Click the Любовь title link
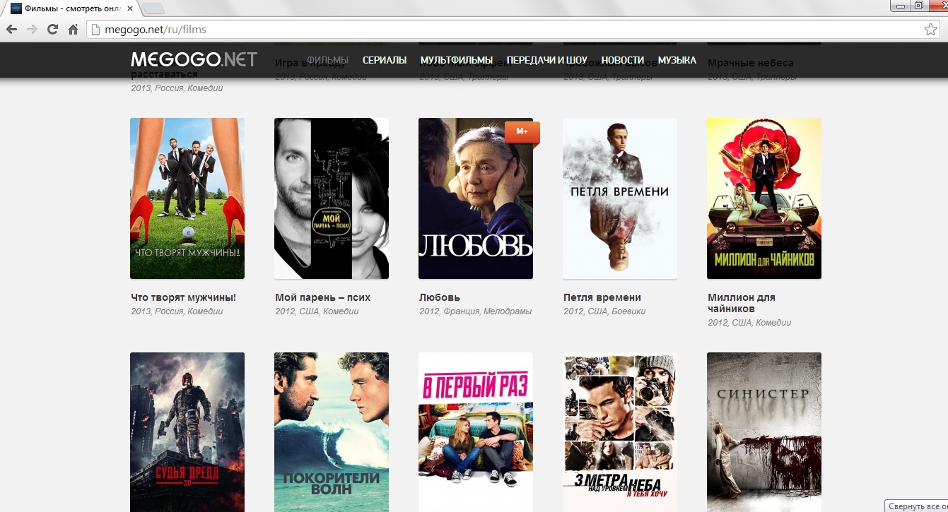Screen dimensions: 948x512 [440, 297]
